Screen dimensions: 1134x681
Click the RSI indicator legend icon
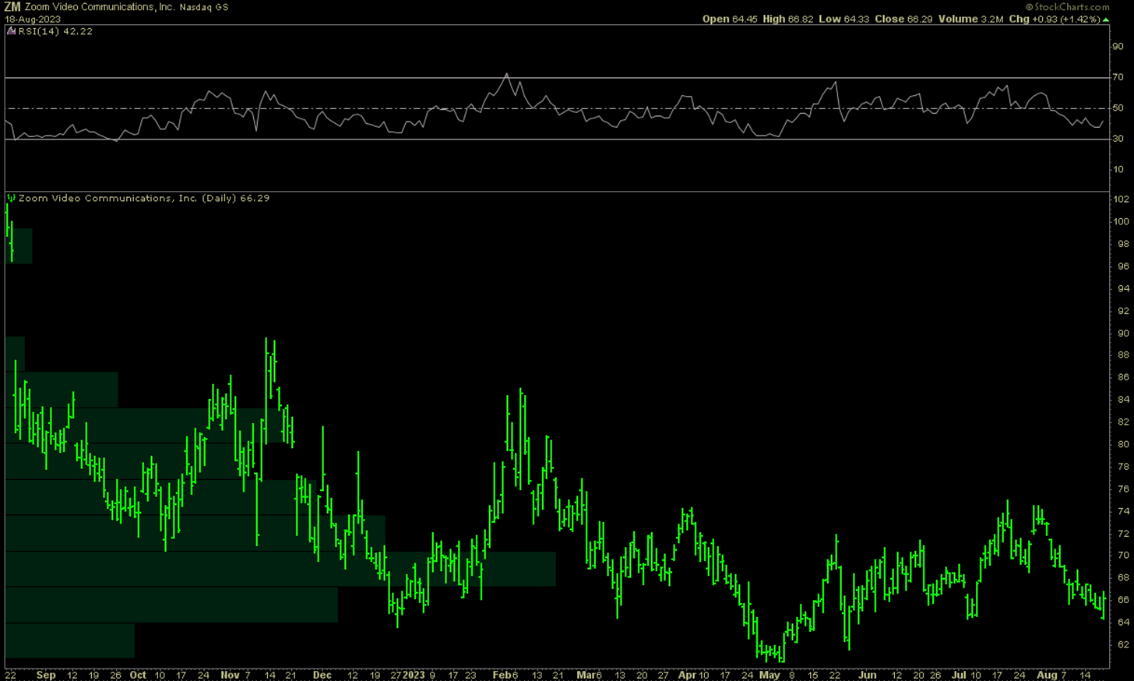click(12, 31)
